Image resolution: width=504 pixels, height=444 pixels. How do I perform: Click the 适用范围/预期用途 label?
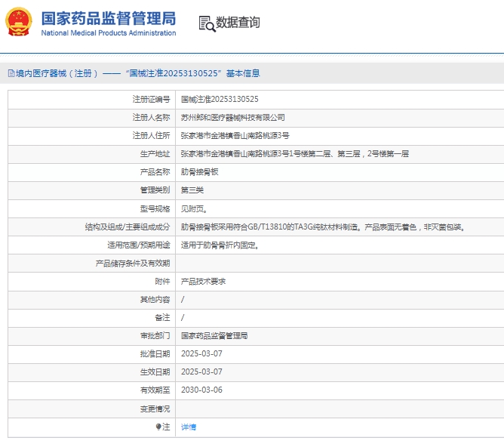click(x=139, y=245)
